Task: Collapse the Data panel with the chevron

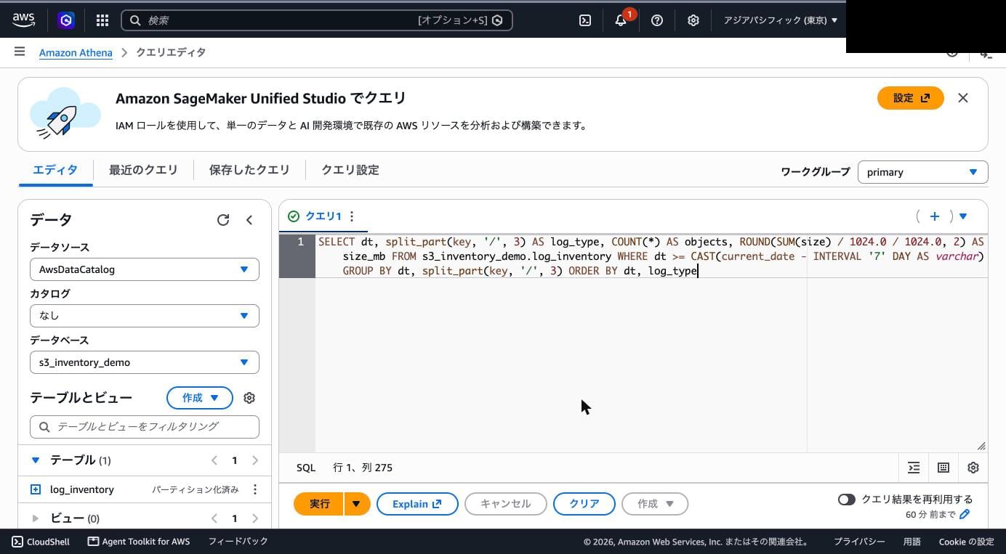Action: point(249,219)
